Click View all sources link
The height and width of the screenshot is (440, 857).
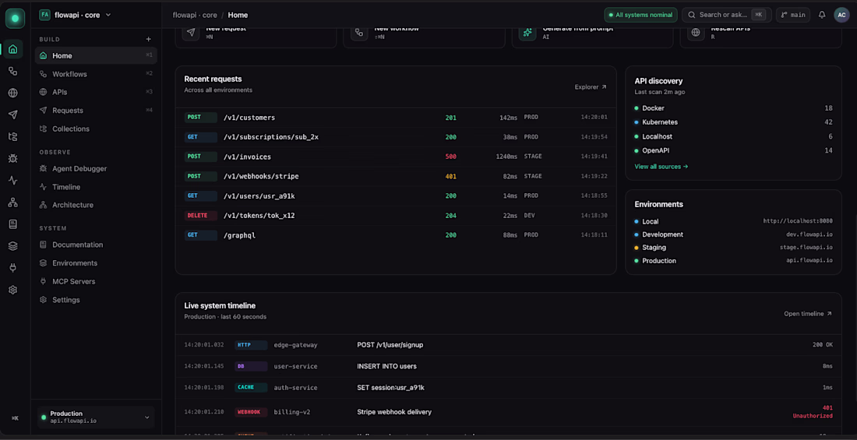[x=661, y=166]
